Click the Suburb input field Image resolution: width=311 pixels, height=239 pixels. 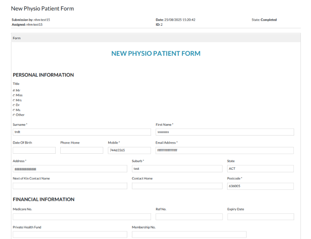177,168
